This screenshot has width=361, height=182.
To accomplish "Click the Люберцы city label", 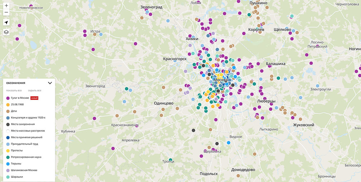I will [266, 101].
